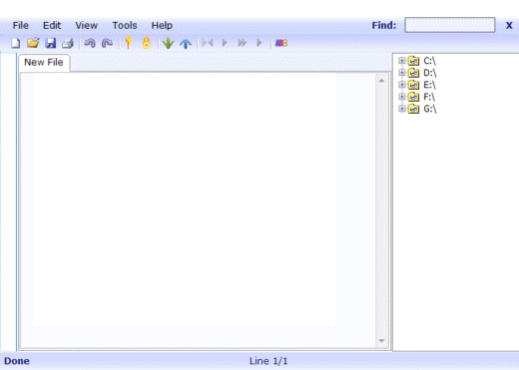Expand the C:\ drive node
The height and width of the screenshot is (370, 519).
coord(402,61)
